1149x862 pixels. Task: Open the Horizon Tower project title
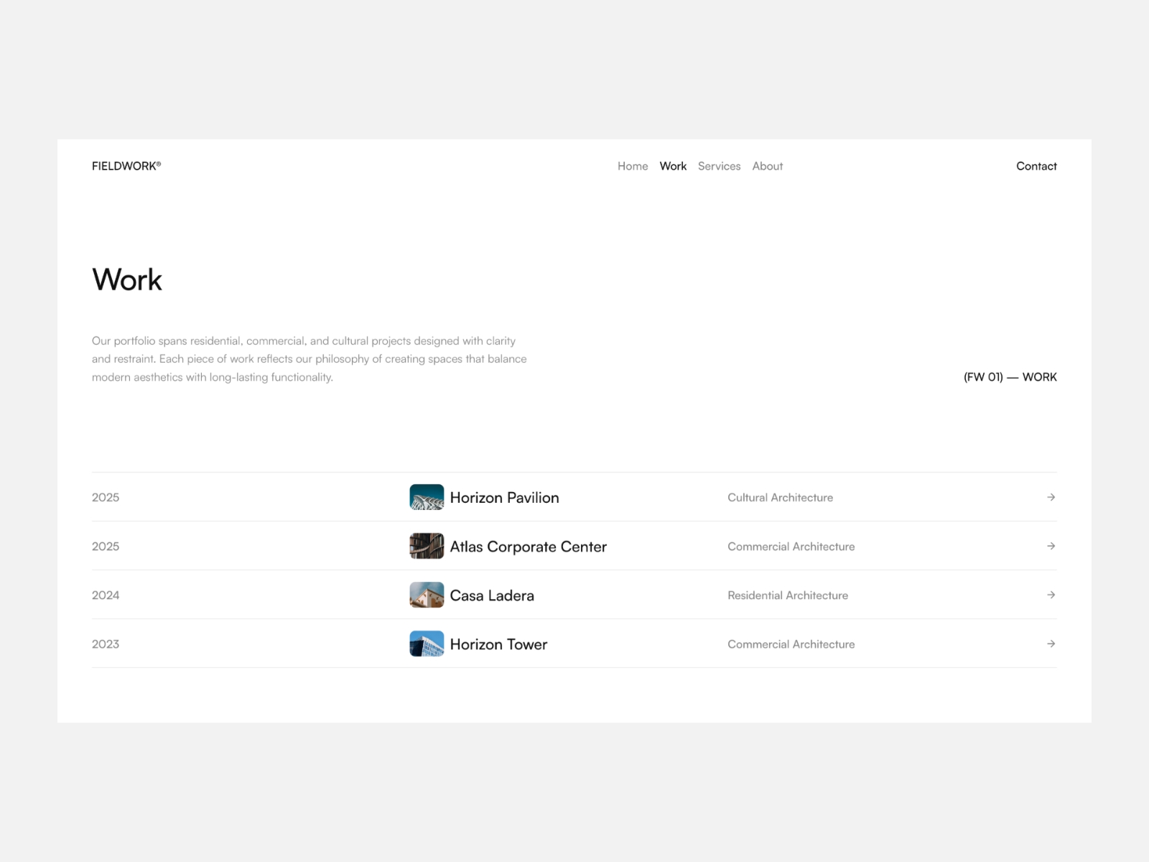point(498,644)
